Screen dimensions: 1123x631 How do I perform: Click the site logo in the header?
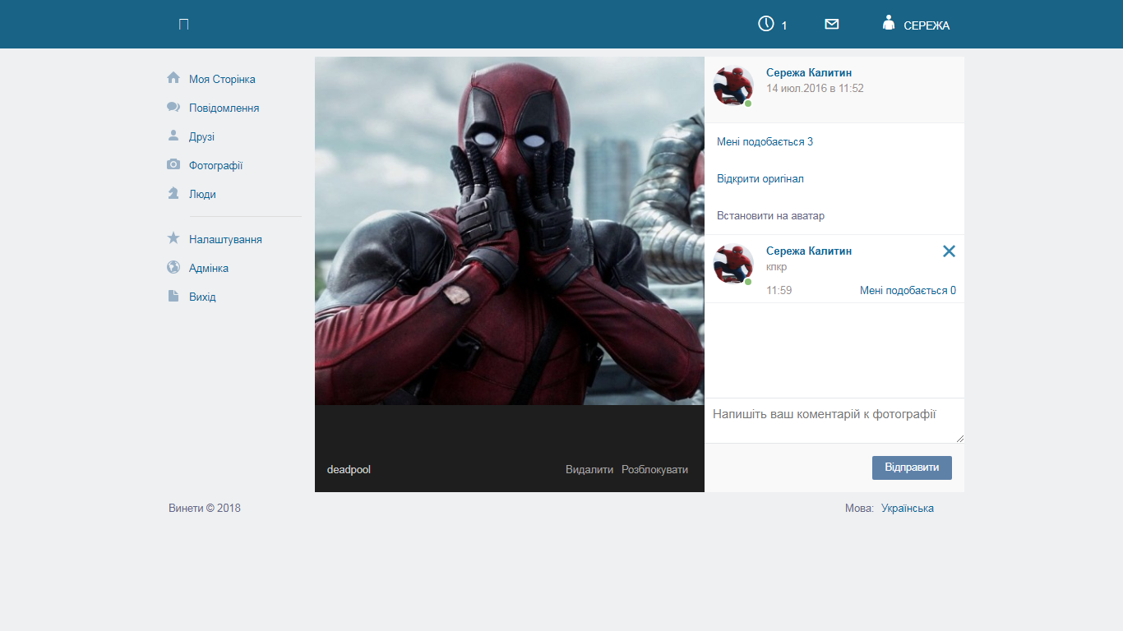(184, 25)
